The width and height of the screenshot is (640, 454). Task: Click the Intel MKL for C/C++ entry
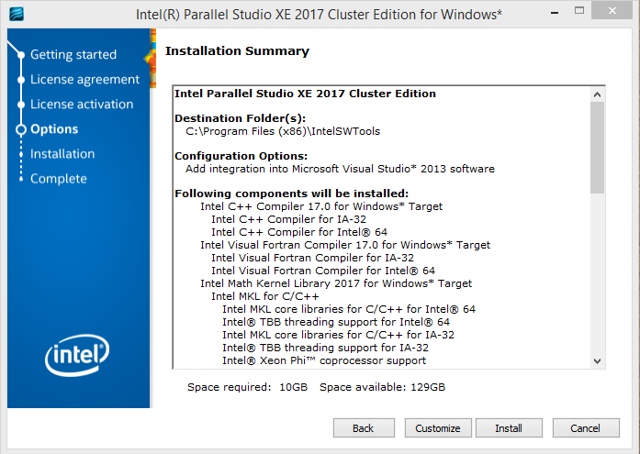265,296
